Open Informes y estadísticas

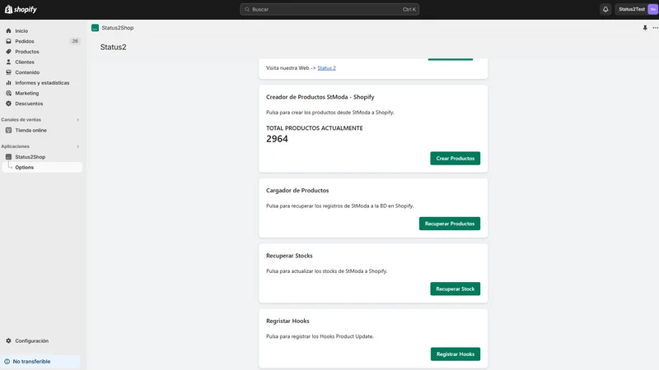42,83
